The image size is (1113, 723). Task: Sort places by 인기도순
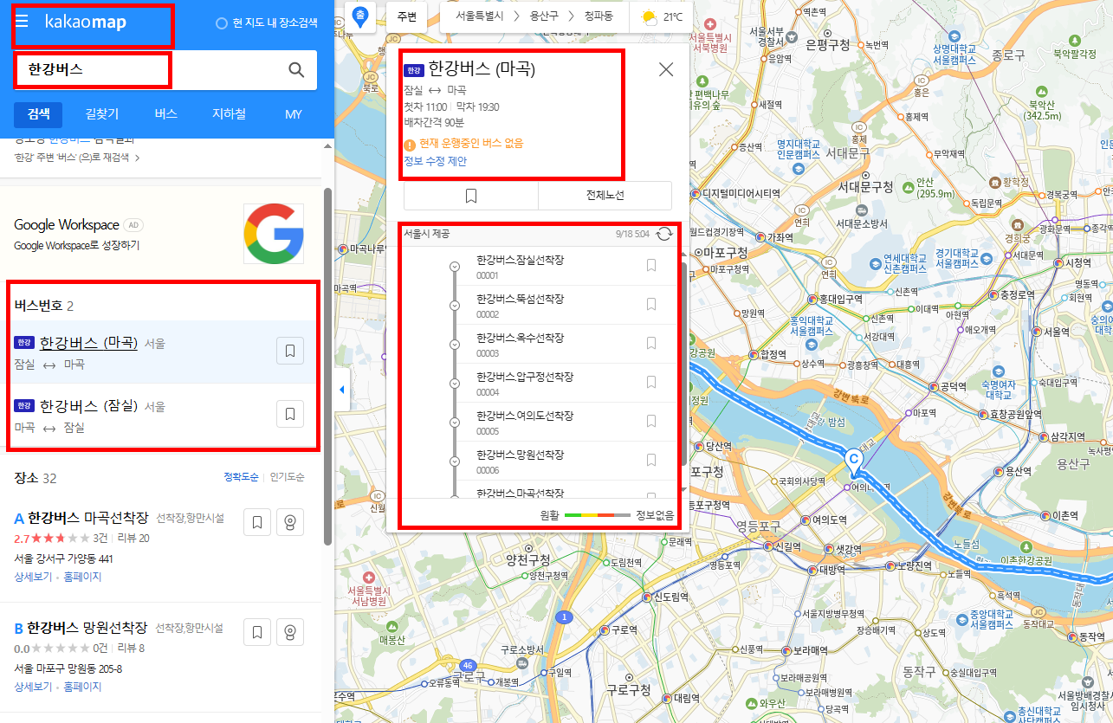[287, 477]
